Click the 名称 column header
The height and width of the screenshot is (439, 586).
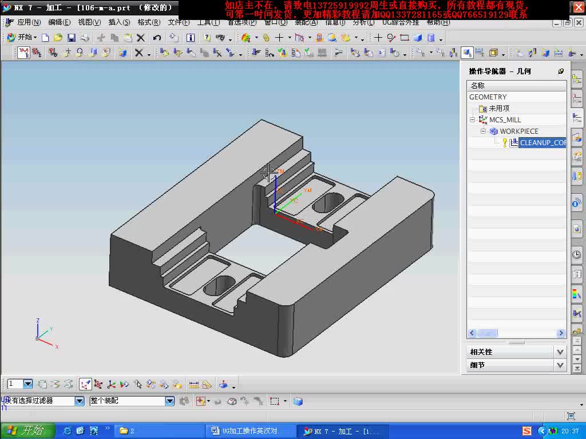pyautogui.click(x=517, y=86)
